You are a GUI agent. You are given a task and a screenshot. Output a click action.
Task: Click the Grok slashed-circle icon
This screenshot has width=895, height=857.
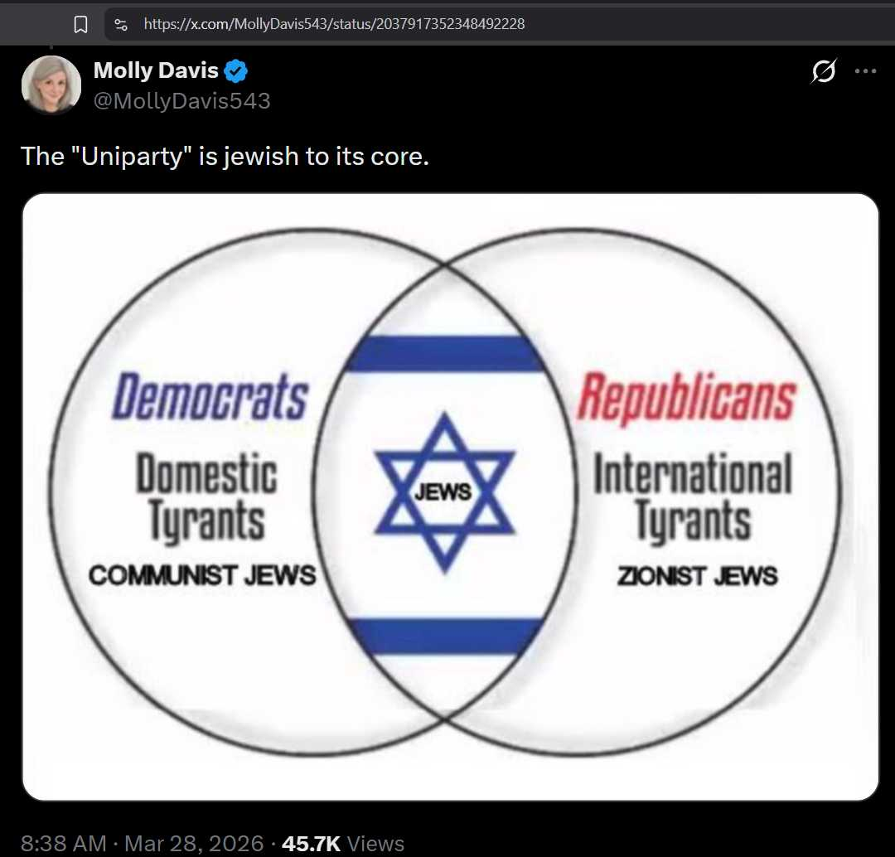pyautogui.click(x=824, y=70)
